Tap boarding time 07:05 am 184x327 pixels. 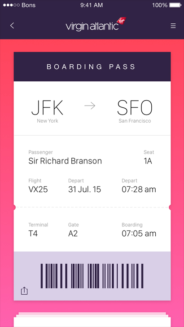pos(139,234)
